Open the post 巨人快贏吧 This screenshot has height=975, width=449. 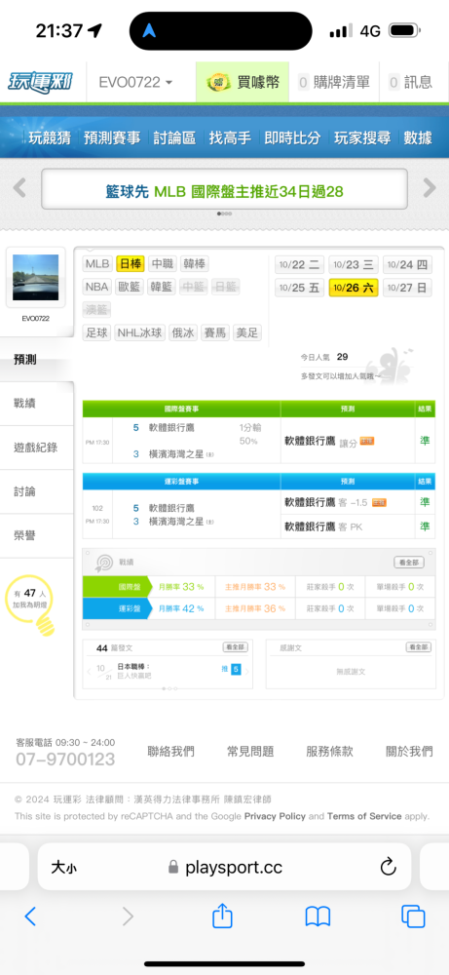pos(134,676)
